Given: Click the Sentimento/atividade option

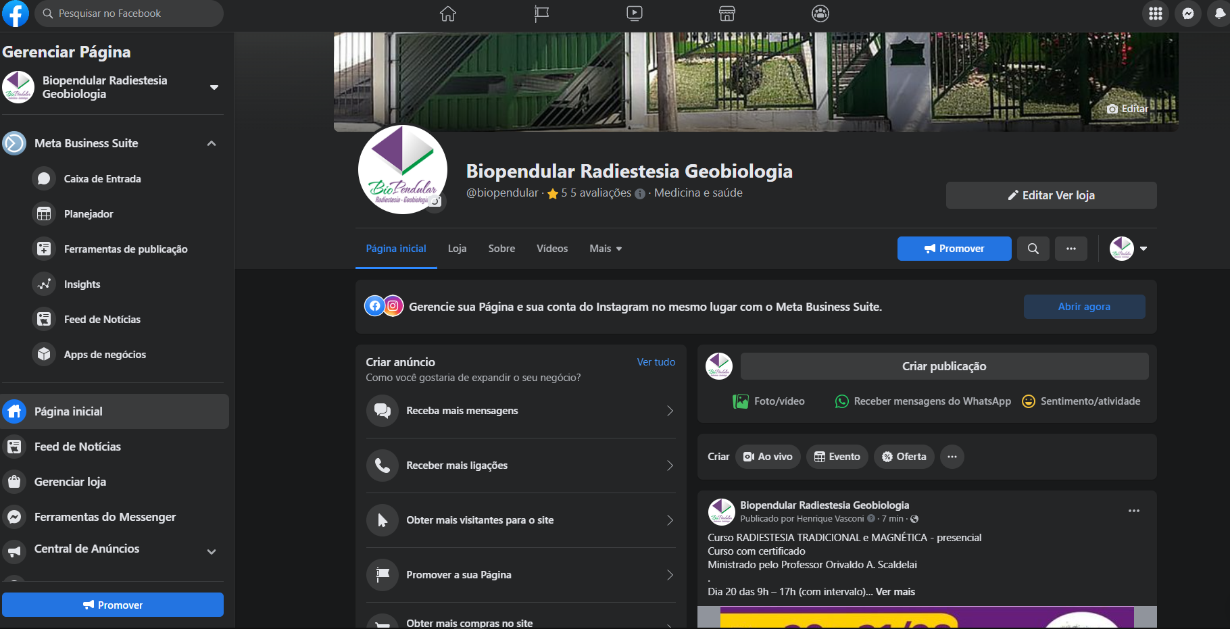Looking at the screenshot, I should click(1081, 401).
